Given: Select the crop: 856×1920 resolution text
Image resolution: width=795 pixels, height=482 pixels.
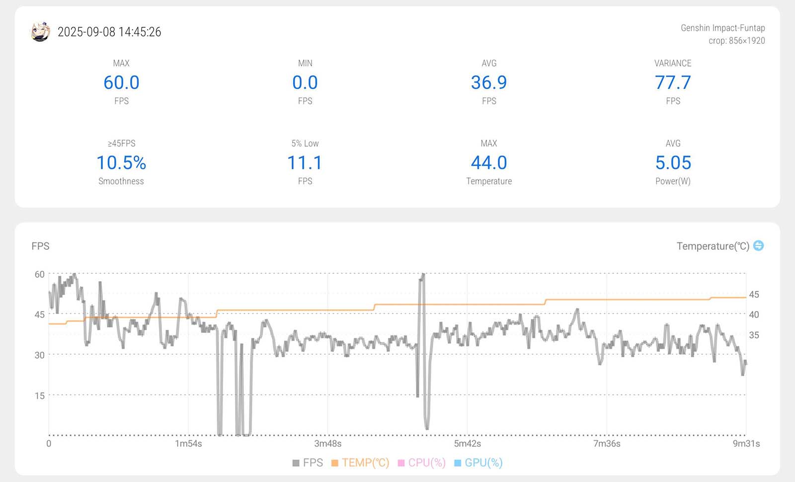Looking at the screenshot, I should pos(736,41).
